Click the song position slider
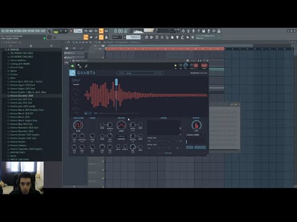The width and height of the screenshot is (297, 222). 68,38
